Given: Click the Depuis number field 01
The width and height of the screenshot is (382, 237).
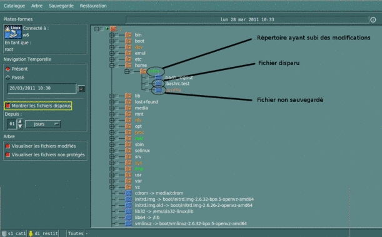Looking at the screenshot, I should [12, 124].
